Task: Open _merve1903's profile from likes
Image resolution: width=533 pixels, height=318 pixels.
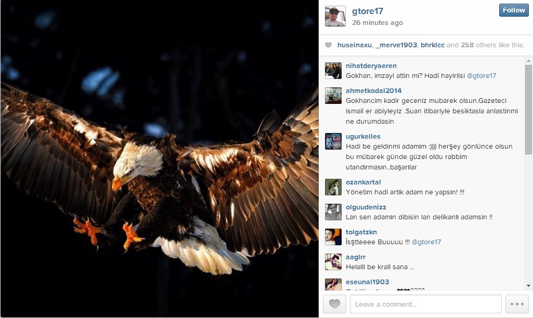Action: [x=396, y=45]
